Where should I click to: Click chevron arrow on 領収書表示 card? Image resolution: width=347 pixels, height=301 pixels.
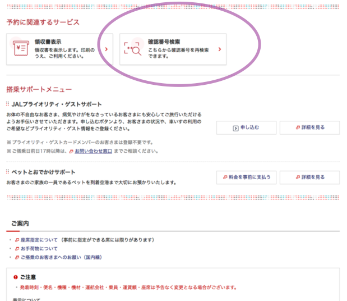coord(107,49)
